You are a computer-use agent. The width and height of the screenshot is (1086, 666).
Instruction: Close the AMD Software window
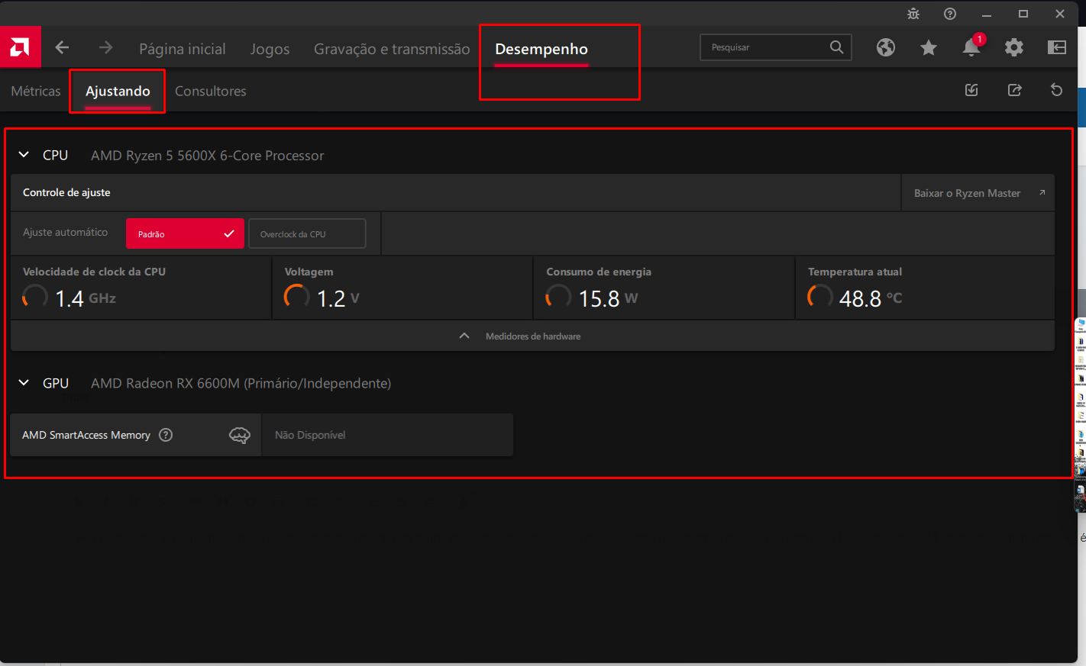coord(1060,14)
